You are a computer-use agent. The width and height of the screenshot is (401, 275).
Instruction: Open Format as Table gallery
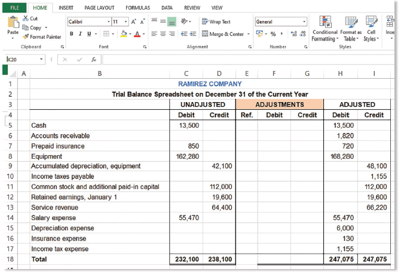tap(351, 29)
